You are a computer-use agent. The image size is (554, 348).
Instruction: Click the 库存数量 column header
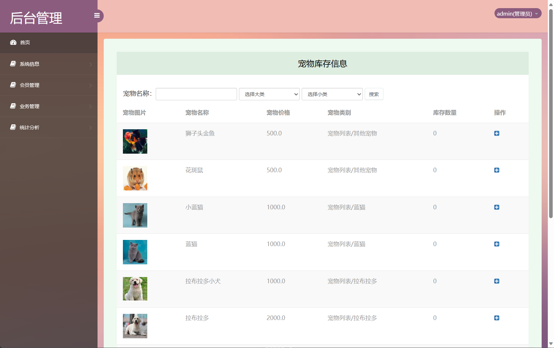click(x=445, y=113)
